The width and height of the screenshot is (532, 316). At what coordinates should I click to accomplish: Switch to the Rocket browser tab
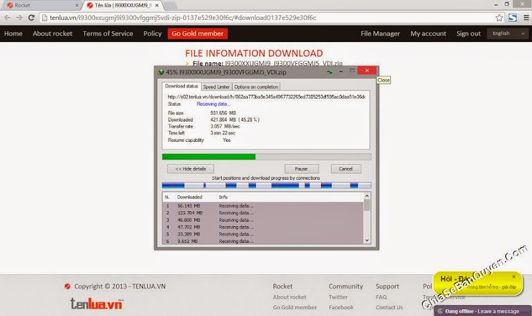coord(41,6)
